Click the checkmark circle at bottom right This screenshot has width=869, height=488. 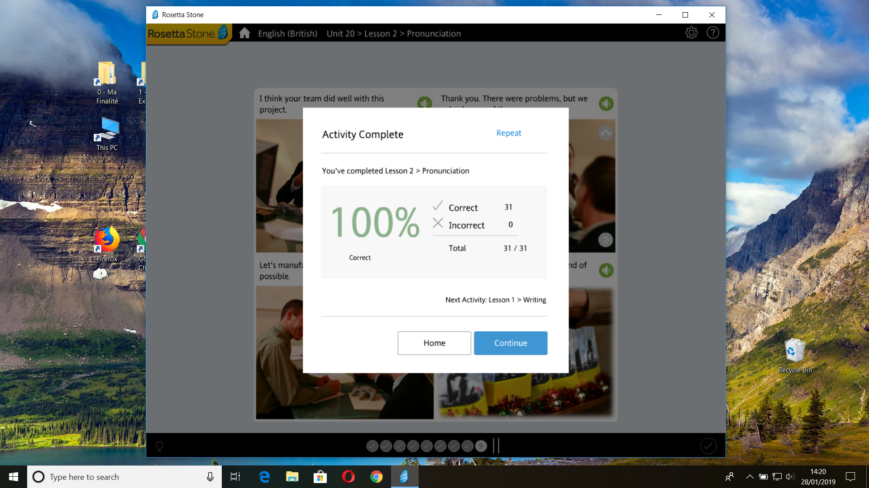[708, 446]
